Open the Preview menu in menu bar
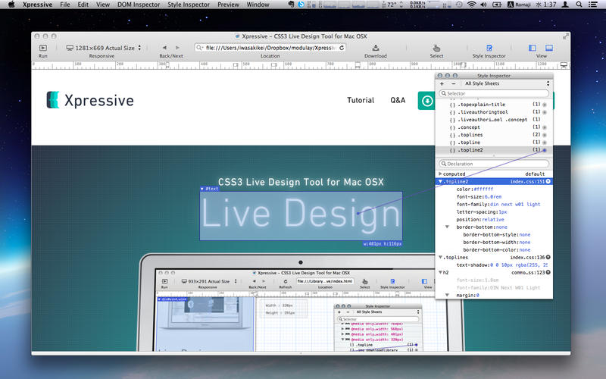The height and width of the screenshot is (379, 606). coord(228,5)
